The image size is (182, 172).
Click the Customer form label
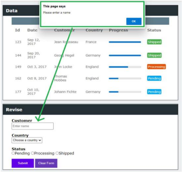[x=22, y=121]
